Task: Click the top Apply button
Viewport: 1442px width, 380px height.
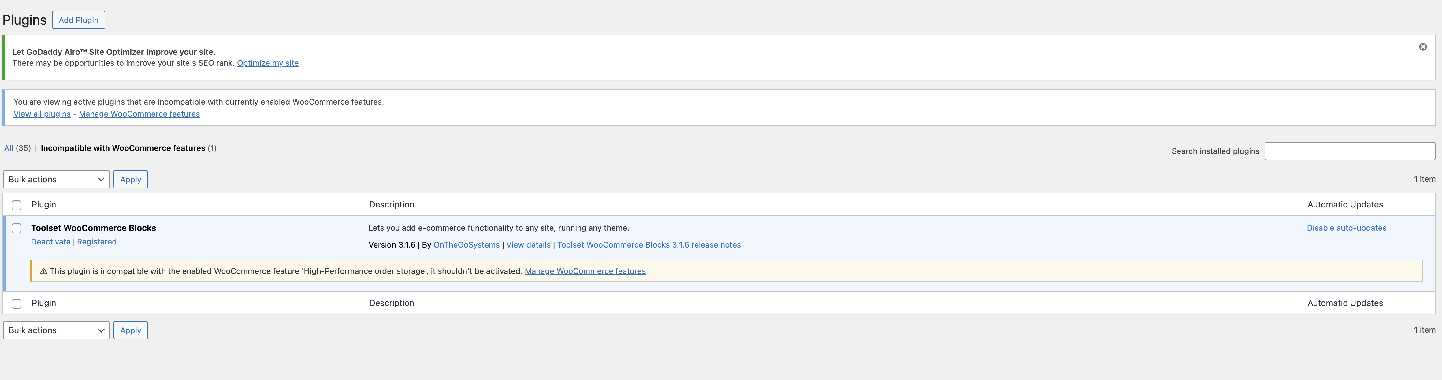Action: tap(130, 180)
